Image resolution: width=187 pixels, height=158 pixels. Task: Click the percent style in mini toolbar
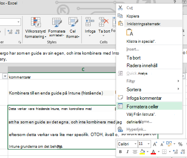pos(180,144)
